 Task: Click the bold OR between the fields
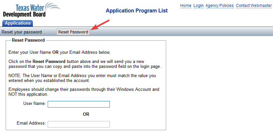(86, 114)
